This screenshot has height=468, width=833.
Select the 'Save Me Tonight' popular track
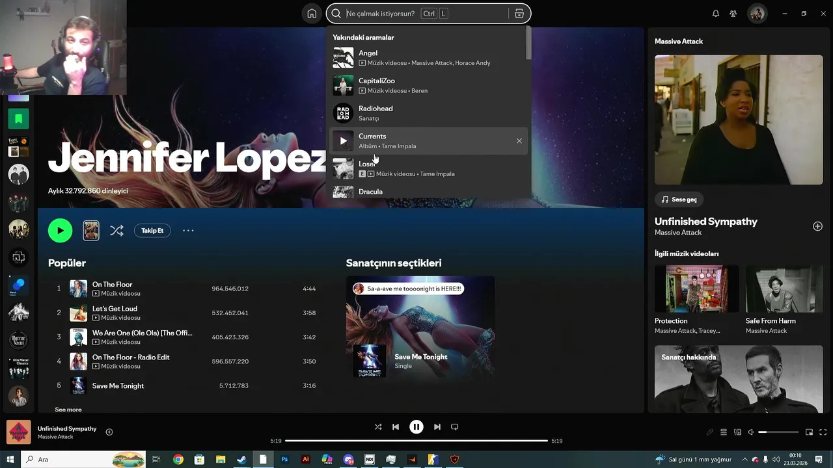click(185, 385)
